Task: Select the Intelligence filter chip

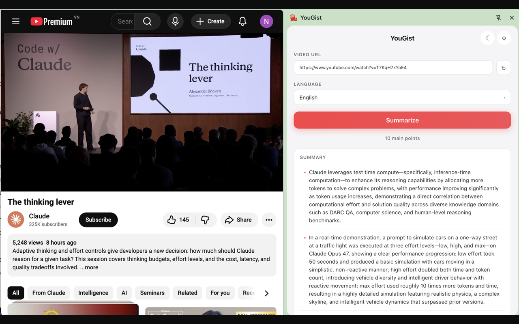Action: [x=93, y=293]
